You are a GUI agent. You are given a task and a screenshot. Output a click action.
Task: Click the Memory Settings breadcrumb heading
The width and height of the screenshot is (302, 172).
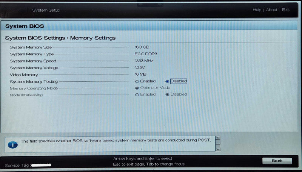93,38
